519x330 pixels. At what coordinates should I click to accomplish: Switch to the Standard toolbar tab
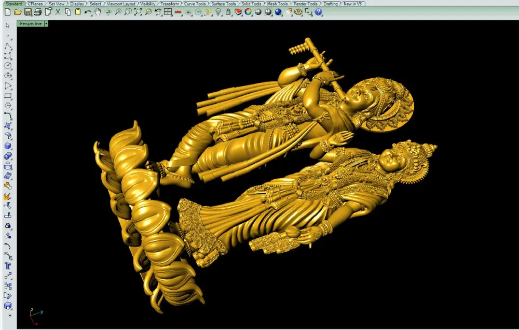tap(14, 4)
